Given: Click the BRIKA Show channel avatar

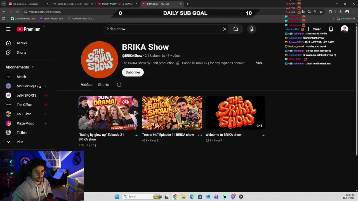Looking at the screenshot, I should point(100,60).
